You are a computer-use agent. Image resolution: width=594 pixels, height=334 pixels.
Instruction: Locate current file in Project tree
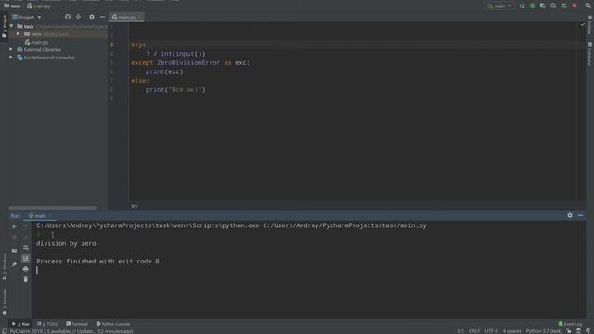68,17
